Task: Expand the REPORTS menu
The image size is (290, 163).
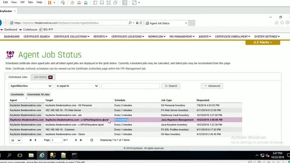Action: tap(100, 37)
